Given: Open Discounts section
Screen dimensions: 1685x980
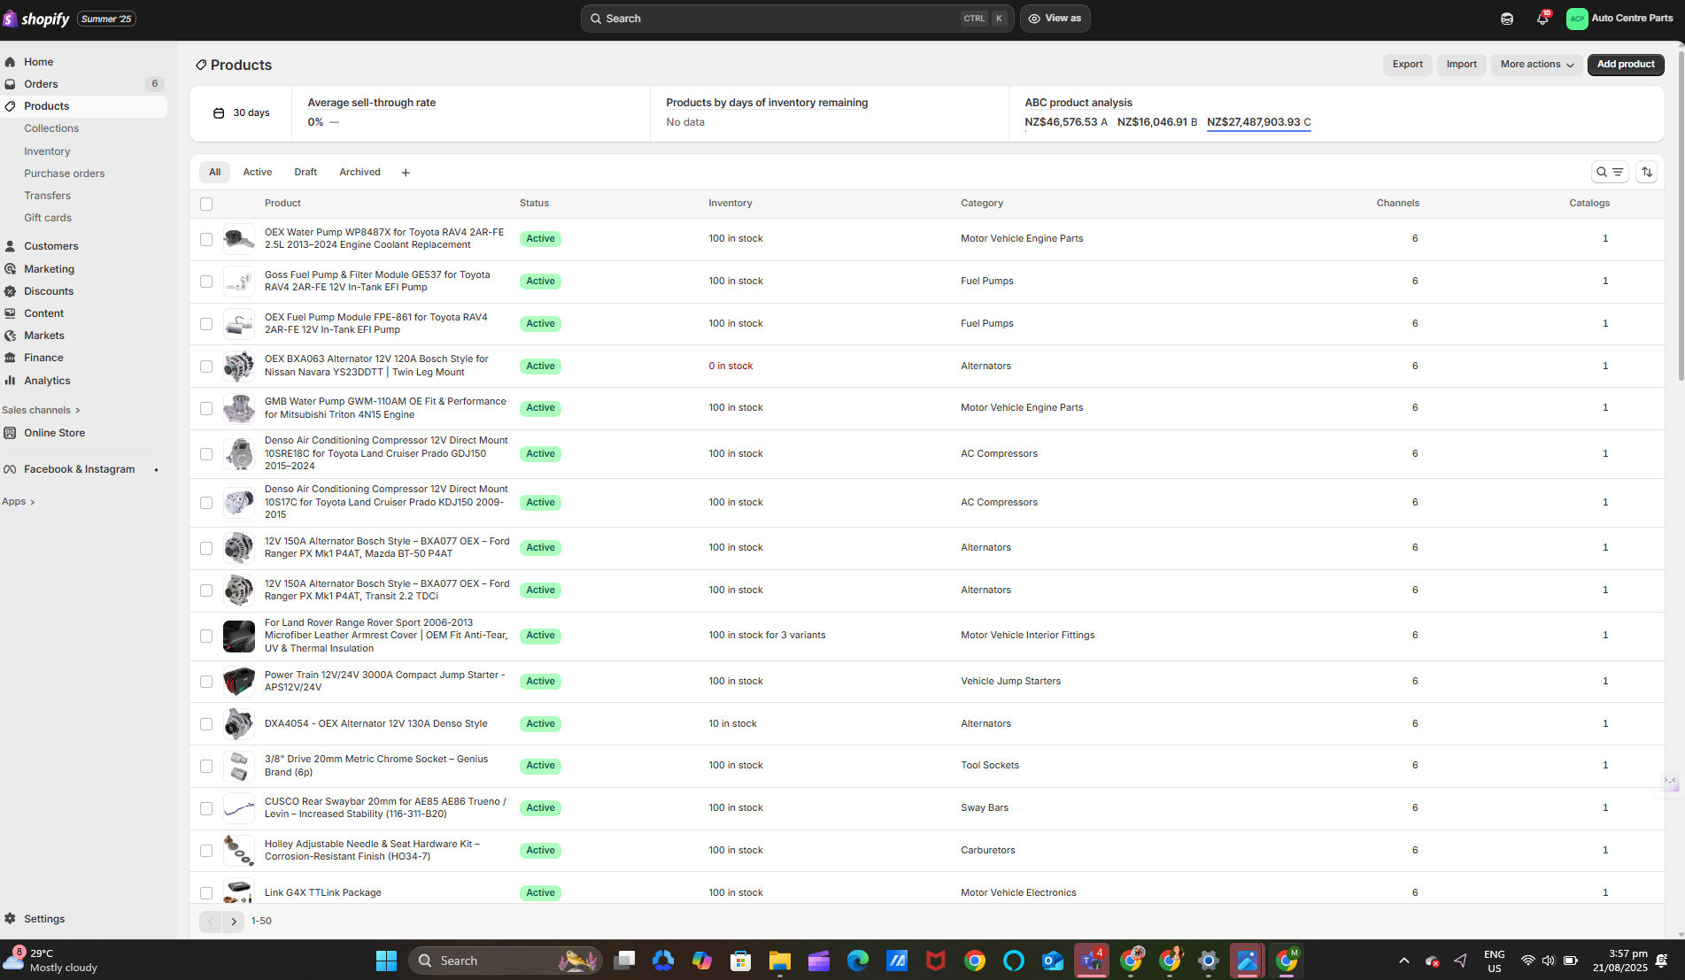Looking at the screenshot, I should point(49,291).
